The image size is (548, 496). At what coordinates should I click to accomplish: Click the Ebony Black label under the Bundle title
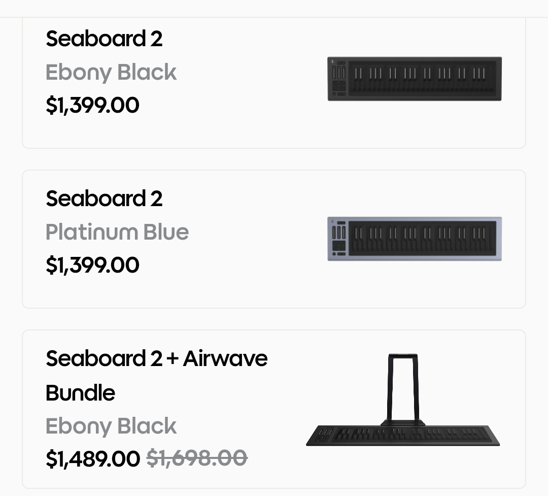(x=111, y=426)
